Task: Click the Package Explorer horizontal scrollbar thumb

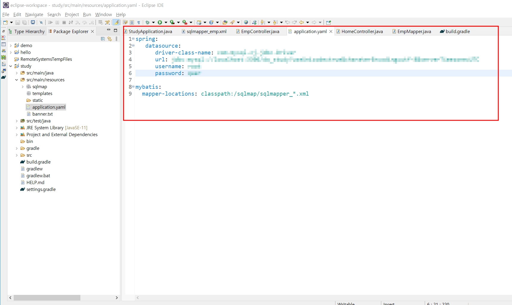Action: tap(47, 298)
